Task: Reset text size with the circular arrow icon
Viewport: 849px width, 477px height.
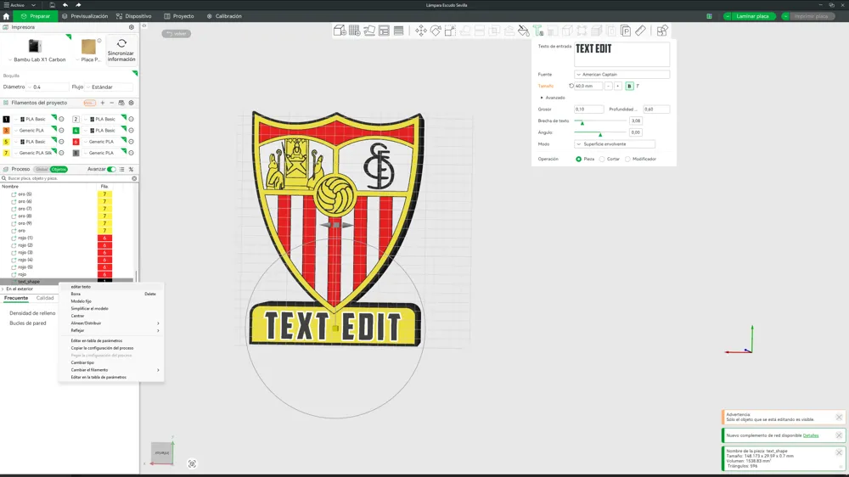Action: pyautogui.click(x=571, y=86)
